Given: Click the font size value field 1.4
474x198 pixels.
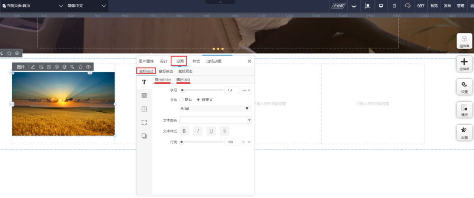Looking at the screenshot, I should point(232,90).
